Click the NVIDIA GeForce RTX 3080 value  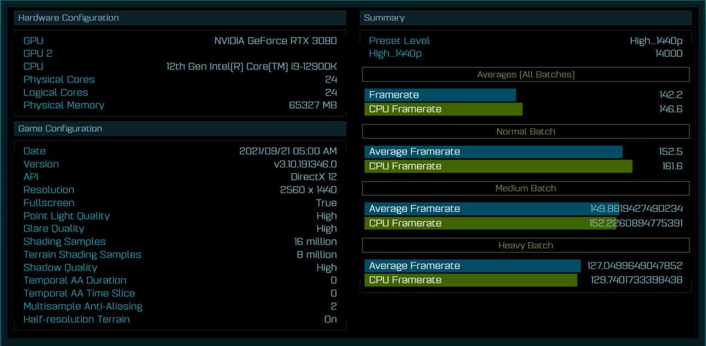(x=275, y=41)
